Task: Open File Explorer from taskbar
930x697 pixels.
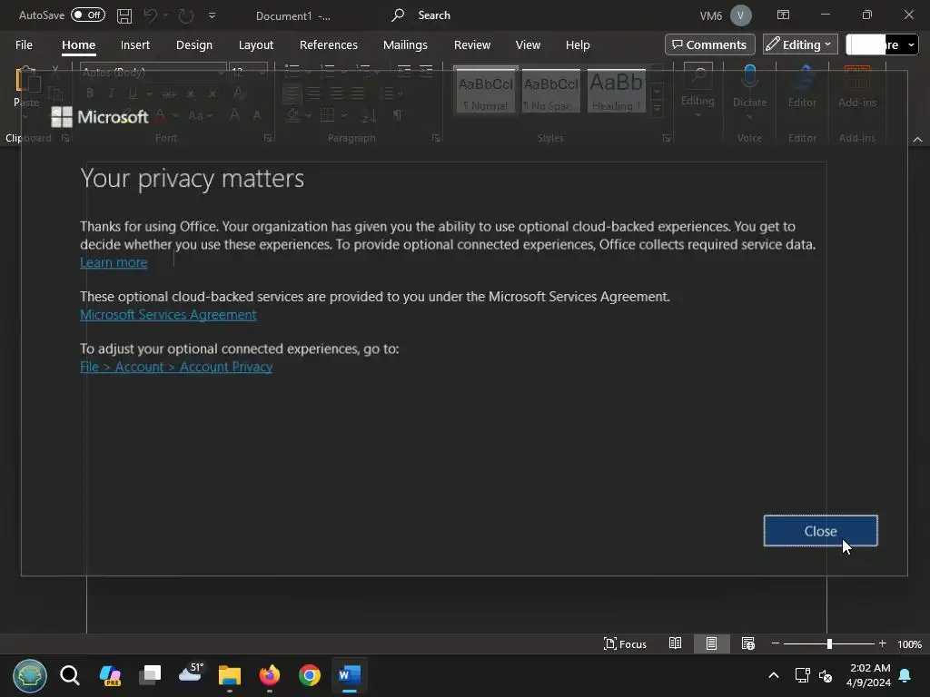Action: coord(230,675)
